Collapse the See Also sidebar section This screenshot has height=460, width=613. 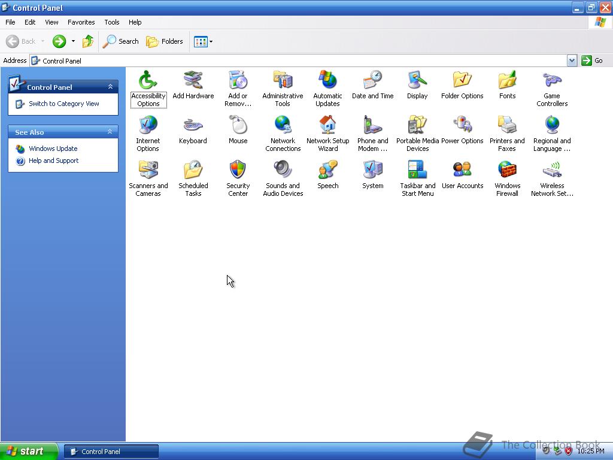coord(110,132)
